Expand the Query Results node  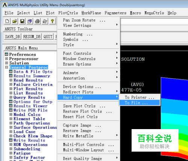pyautogui.click(x=11, y=97)
